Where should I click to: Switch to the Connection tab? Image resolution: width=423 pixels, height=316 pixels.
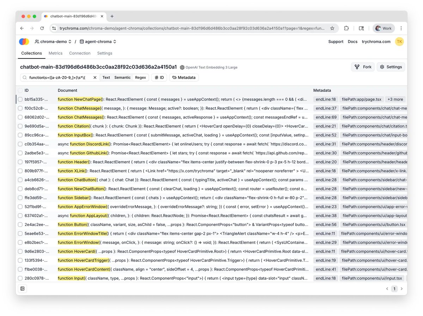[80, 53]
